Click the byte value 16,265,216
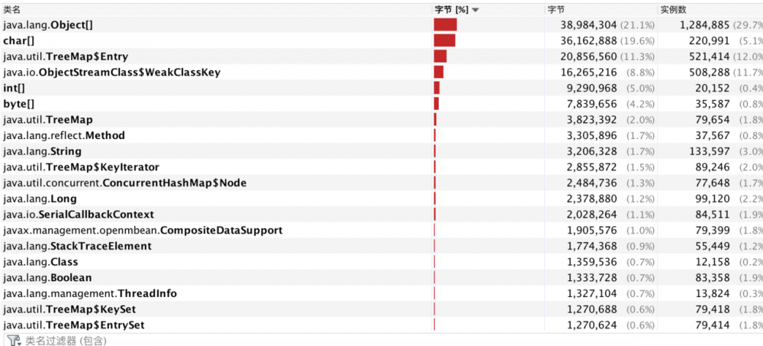This screenshot has width=763, height=346. click(589, 73)
